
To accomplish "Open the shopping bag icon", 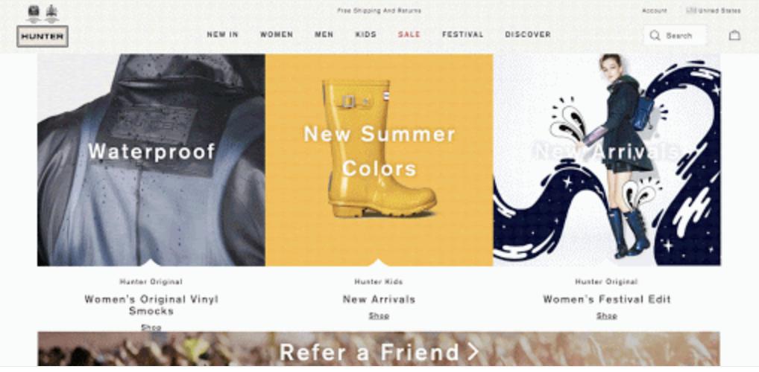I will 734,35.
